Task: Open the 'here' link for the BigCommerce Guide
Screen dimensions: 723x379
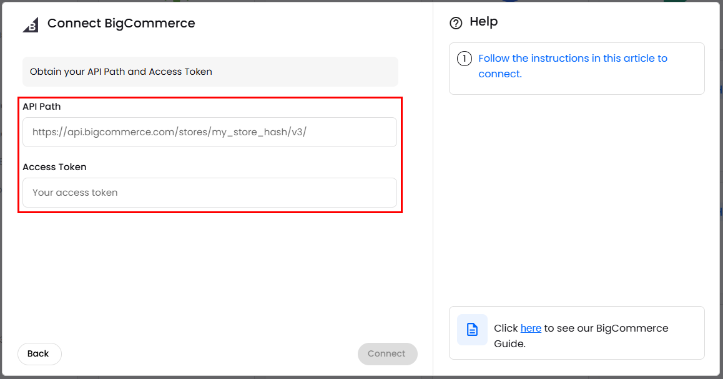Action: (531, 328)
